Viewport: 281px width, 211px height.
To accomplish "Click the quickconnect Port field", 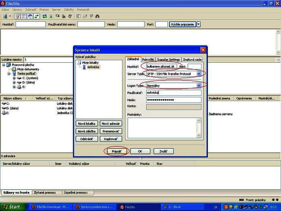I will point(161,25).
